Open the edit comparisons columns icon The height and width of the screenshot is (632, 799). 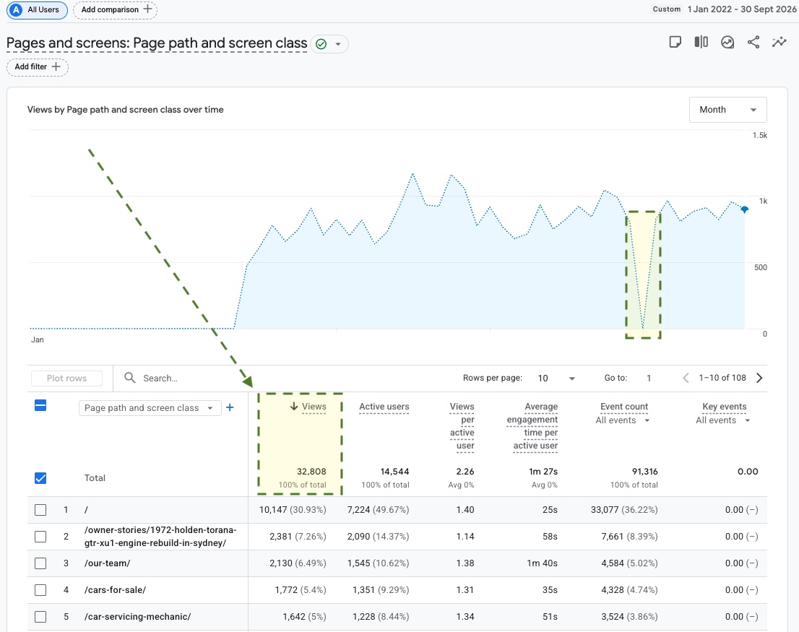pyautogui.click(x=701, y=43)
